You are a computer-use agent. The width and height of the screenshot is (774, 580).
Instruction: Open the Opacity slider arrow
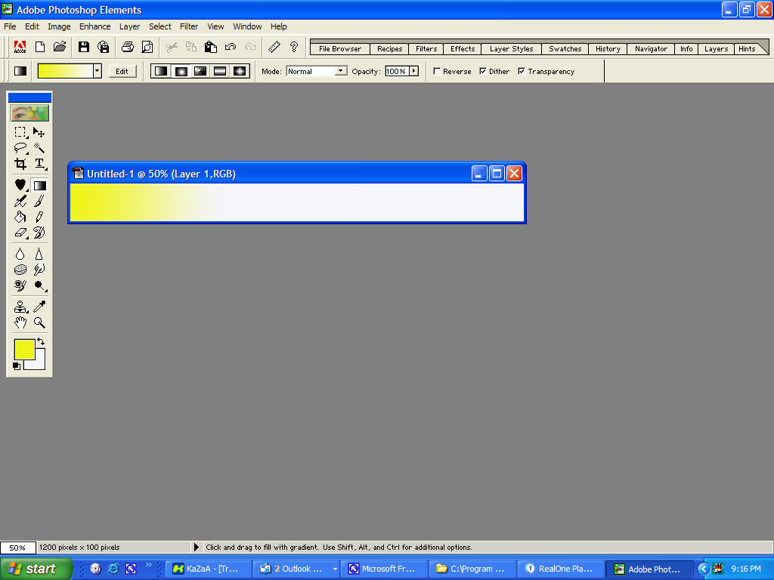coord(413,71)
